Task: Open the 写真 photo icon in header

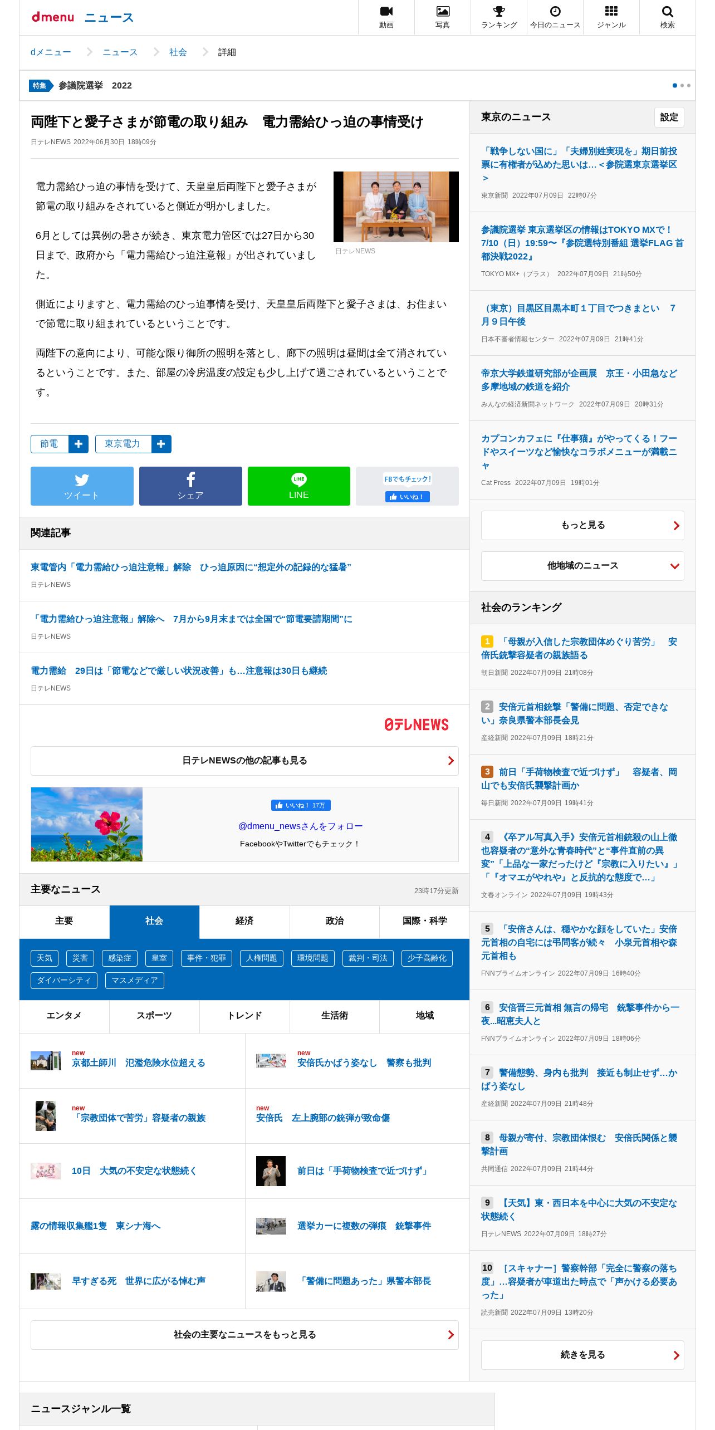Action: 443,17
